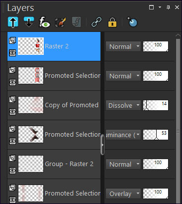Click the Raster 2 layer thumbnail
This screenshot has height=204, width=182.
click(x=31, y=46)
